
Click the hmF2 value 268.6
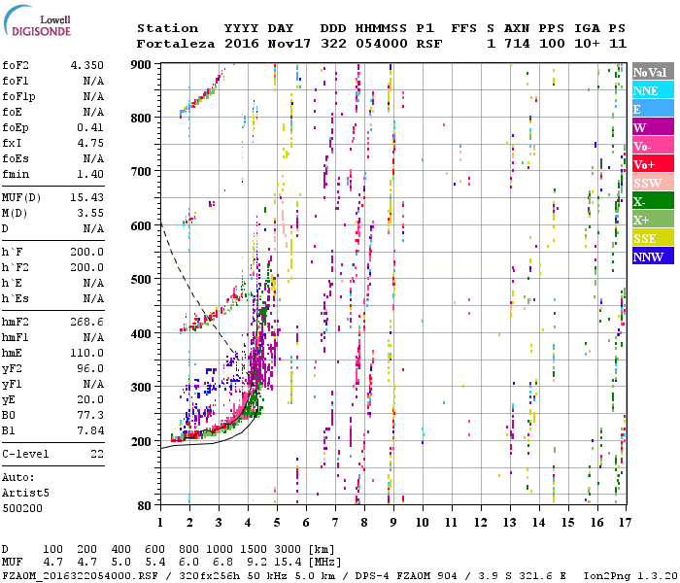[87, 322]
